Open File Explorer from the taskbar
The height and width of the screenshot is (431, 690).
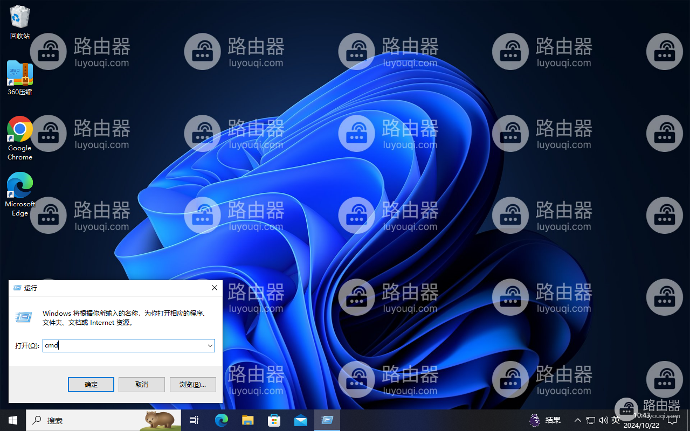tap(247, 420)
